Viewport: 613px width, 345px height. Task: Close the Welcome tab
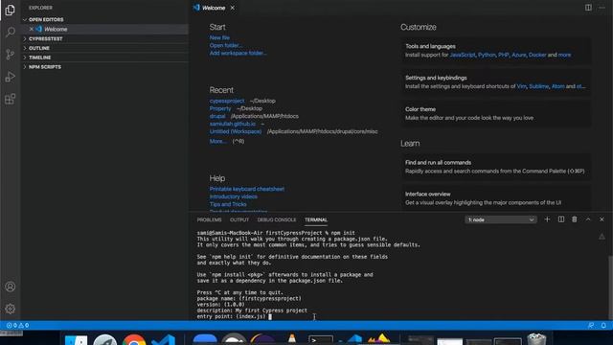tap(232, 8)
